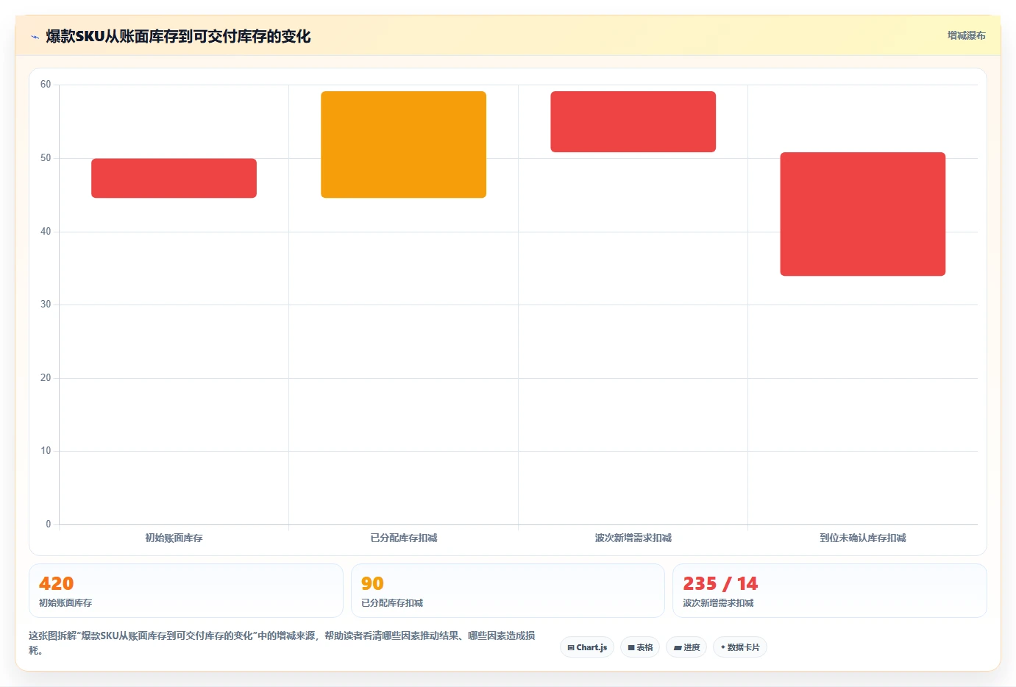Select the Chart.js tag
The image size is (1016, 687).
tap(587, 647)
